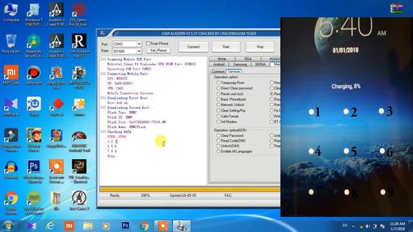Click the Connect button

point(194,47)
